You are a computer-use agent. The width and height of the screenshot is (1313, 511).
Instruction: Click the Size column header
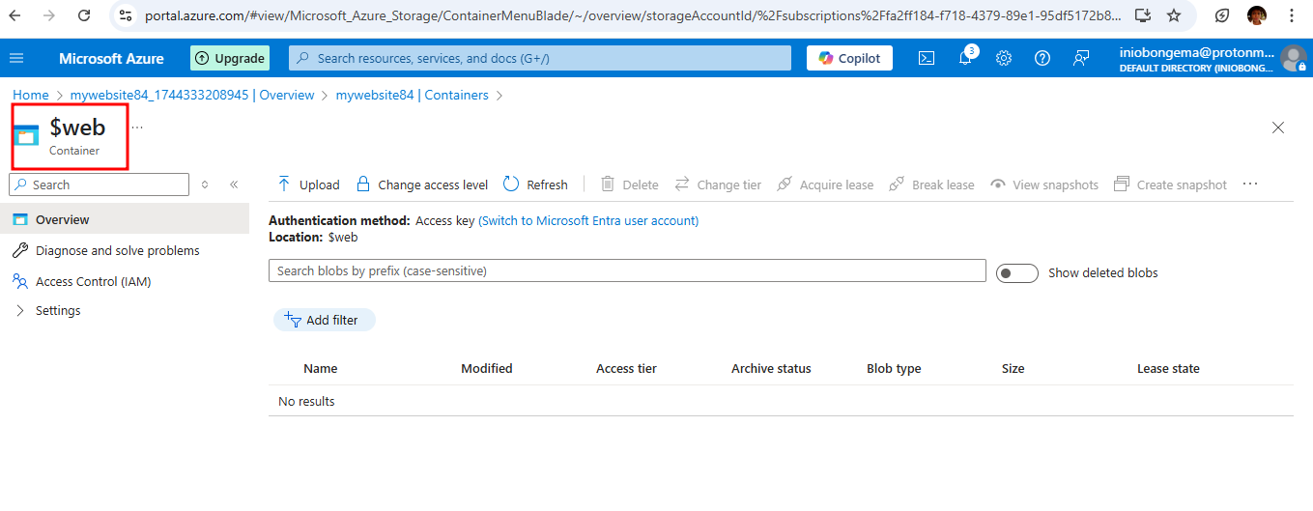click(1013, 368)
